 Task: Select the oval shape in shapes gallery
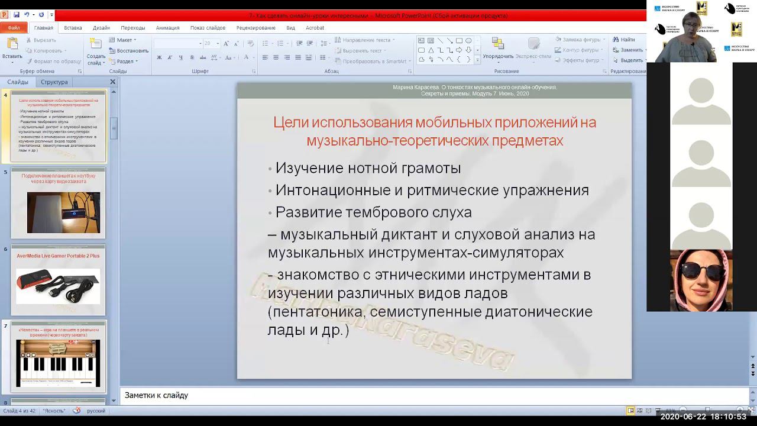[x=468, y=41]
